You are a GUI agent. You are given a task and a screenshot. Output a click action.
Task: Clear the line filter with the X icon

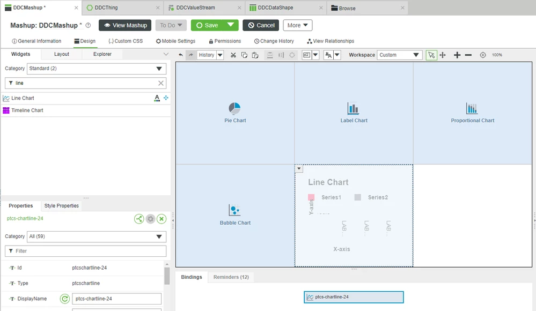pyautogui.click(x=160, y=83)
